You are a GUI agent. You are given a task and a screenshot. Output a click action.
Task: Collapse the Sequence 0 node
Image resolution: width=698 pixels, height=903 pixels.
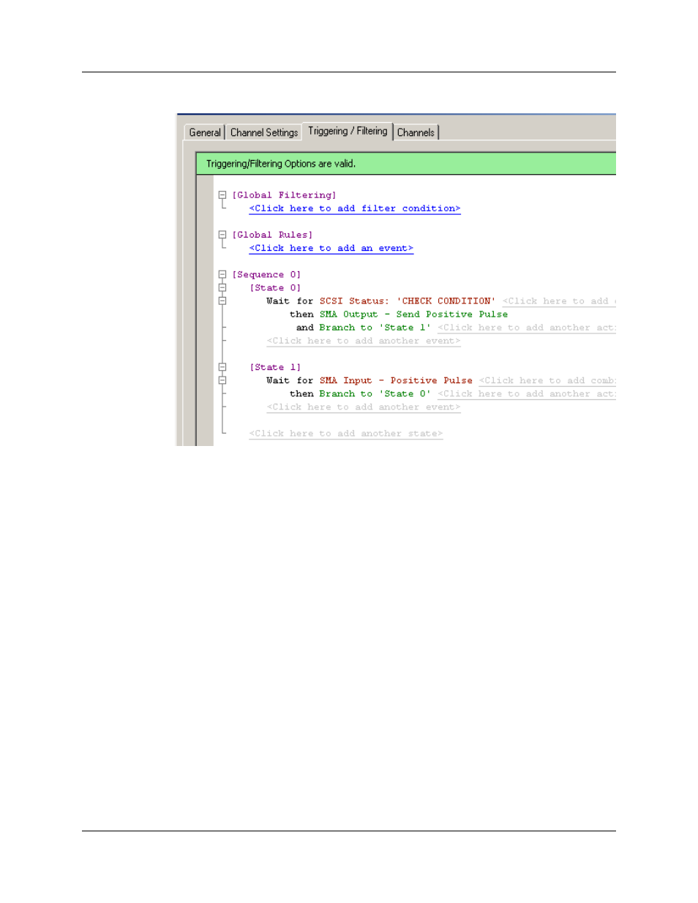[x=222, y=275]
